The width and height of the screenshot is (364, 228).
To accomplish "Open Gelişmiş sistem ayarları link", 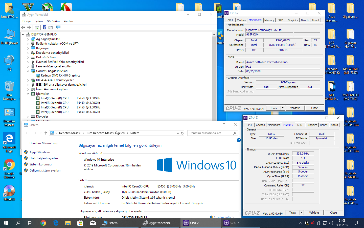I will (45, 170).
